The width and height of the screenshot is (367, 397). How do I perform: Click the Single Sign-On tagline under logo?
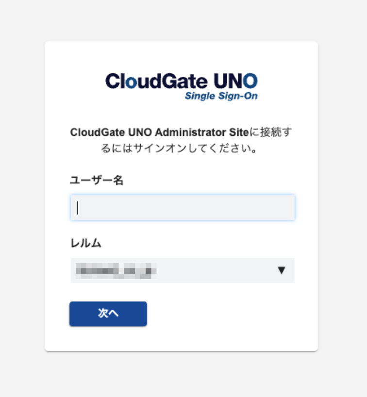(x=221, y=96)
